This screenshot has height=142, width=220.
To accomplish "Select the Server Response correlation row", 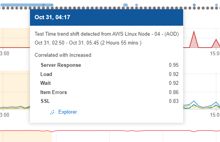I will [107, 65].
